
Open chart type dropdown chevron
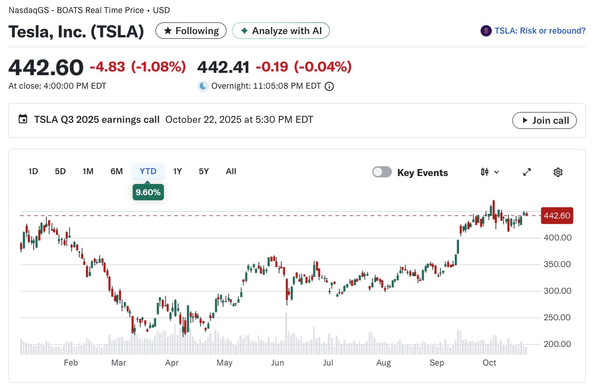click(x=496, y=172)
